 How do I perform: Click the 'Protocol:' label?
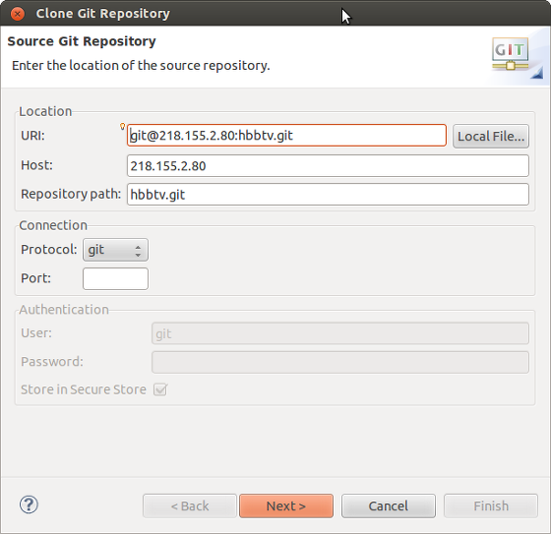(49, 250)
